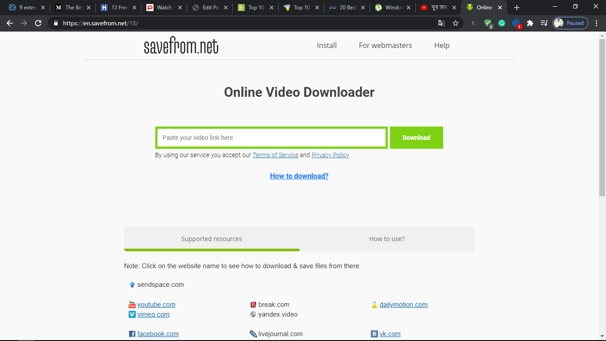Open the For webmasters menu item
The image size is (606, 341).
coord(386,45)
